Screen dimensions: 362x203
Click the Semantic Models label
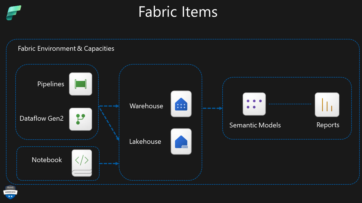[x=255, y=125]
